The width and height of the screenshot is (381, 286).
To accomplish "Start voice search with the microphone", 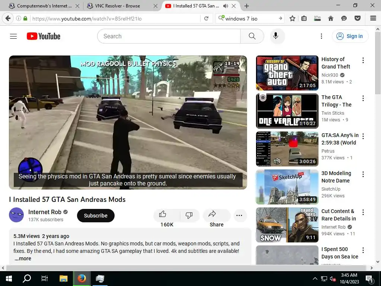I will tap(276, 36).
